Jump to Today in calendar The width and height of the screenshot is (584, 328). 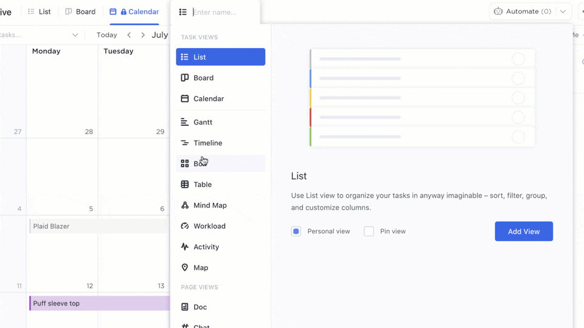coord(106,35)
